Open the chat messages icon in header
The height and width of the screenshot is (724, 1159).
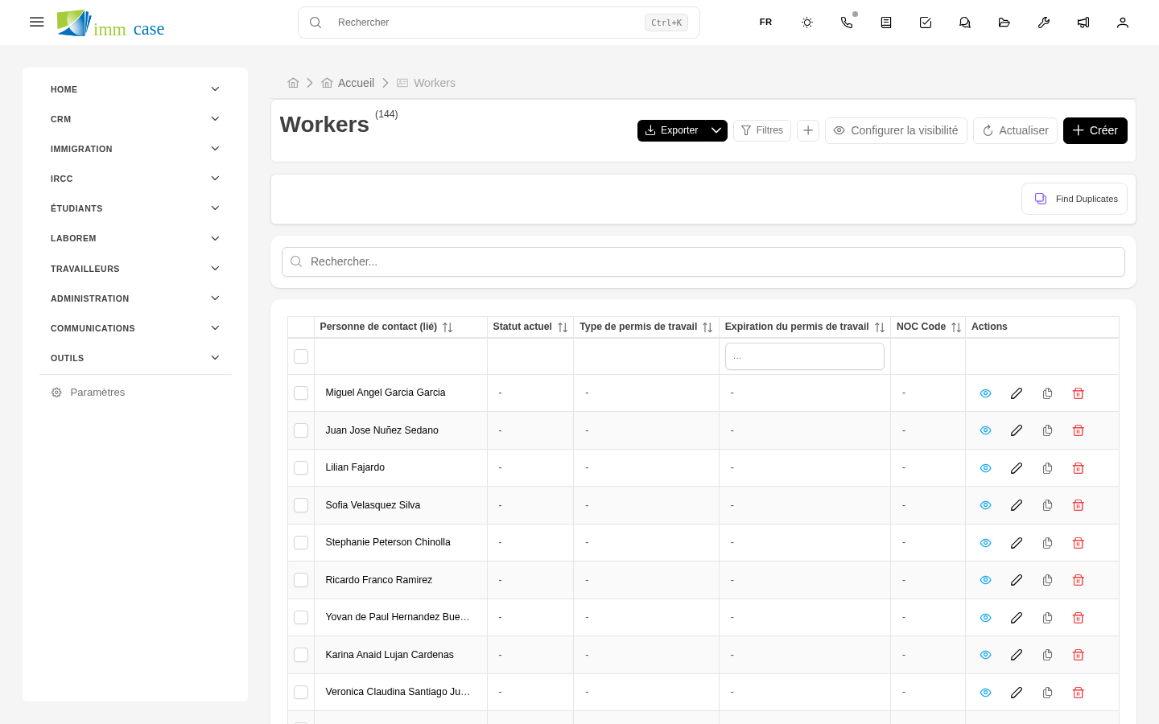tap(965, 23)
